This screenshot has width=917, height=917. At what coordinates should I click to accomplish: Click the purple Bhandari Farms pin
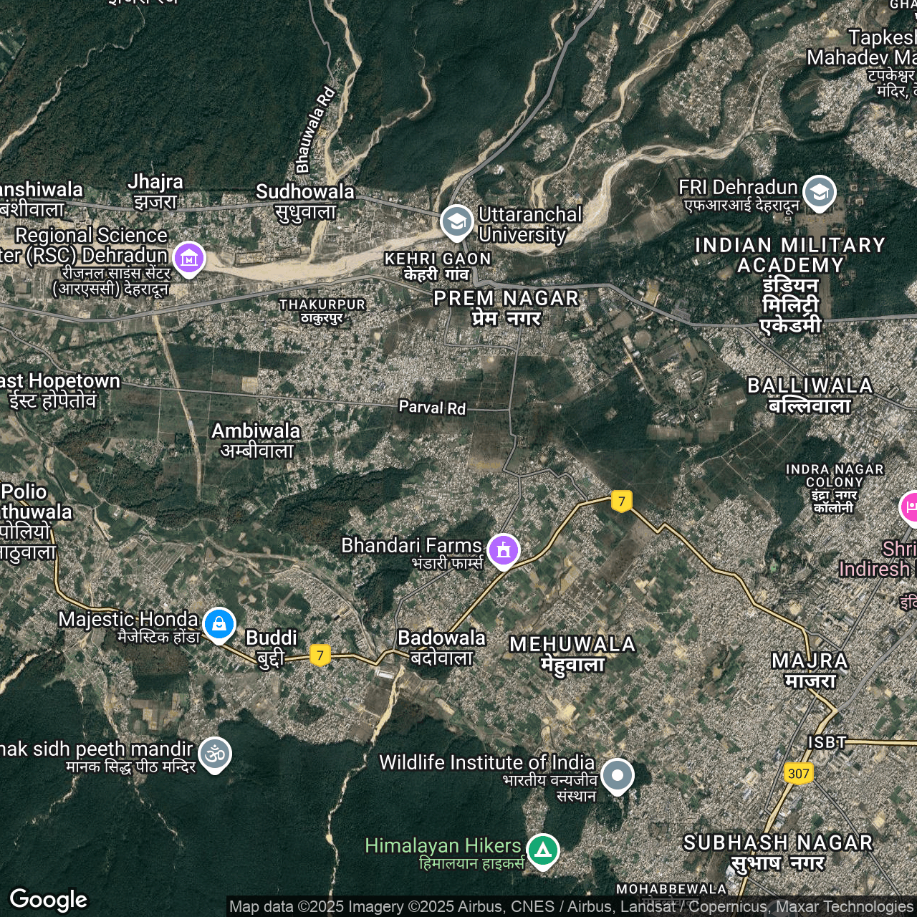click(x=504, y=550)
